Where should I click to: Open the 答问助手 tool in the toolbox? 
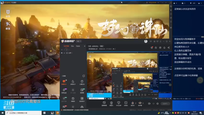(82, 99)
